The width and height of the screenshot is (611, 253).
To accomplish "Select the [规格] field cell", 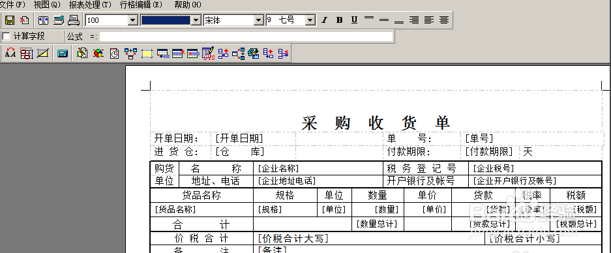I will pos(285,210).
